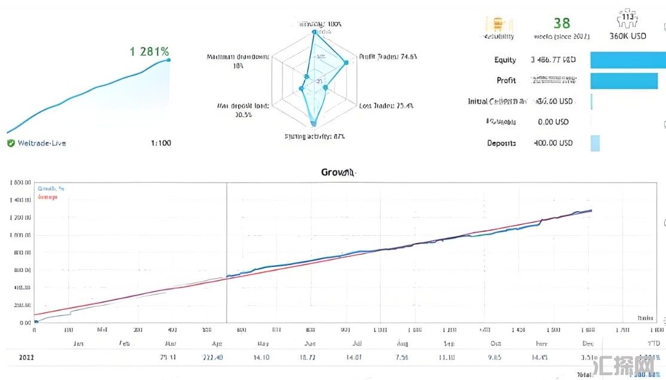Select the Apr monthly value in the 2022 row
The image size is (666, 380).
click(212, 357)
